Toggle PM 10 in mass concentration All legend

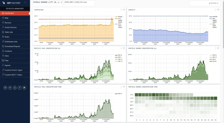pos(118,55)
